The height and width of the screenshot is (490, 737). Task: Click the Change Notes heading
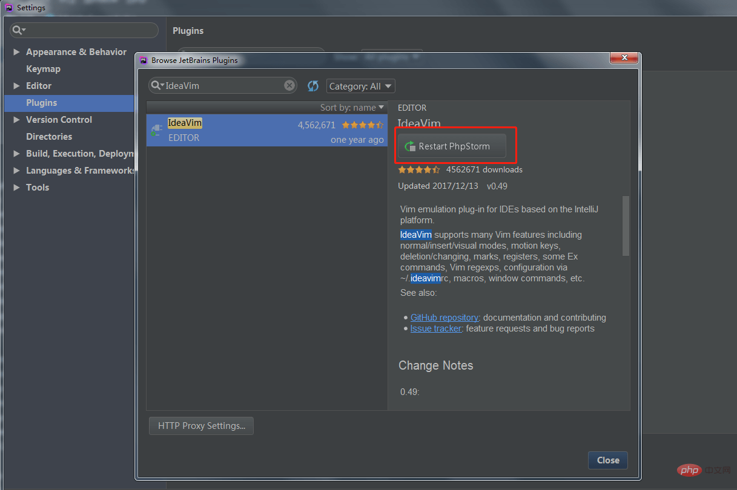(436, 365)
